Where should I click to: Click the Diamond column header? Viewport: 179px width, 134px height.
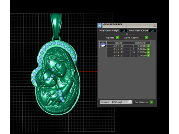tap(140, 43)
